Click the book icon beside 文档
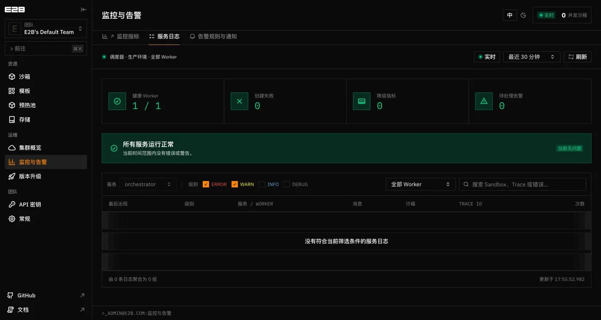The width and height of the screenshot is (601, 320). coord(10,310)
